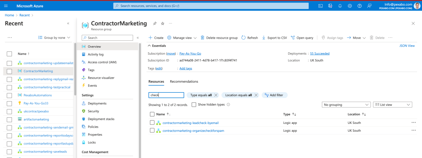
Task: Expand the Manage view dropdown
Action: [x=182, y=38]
